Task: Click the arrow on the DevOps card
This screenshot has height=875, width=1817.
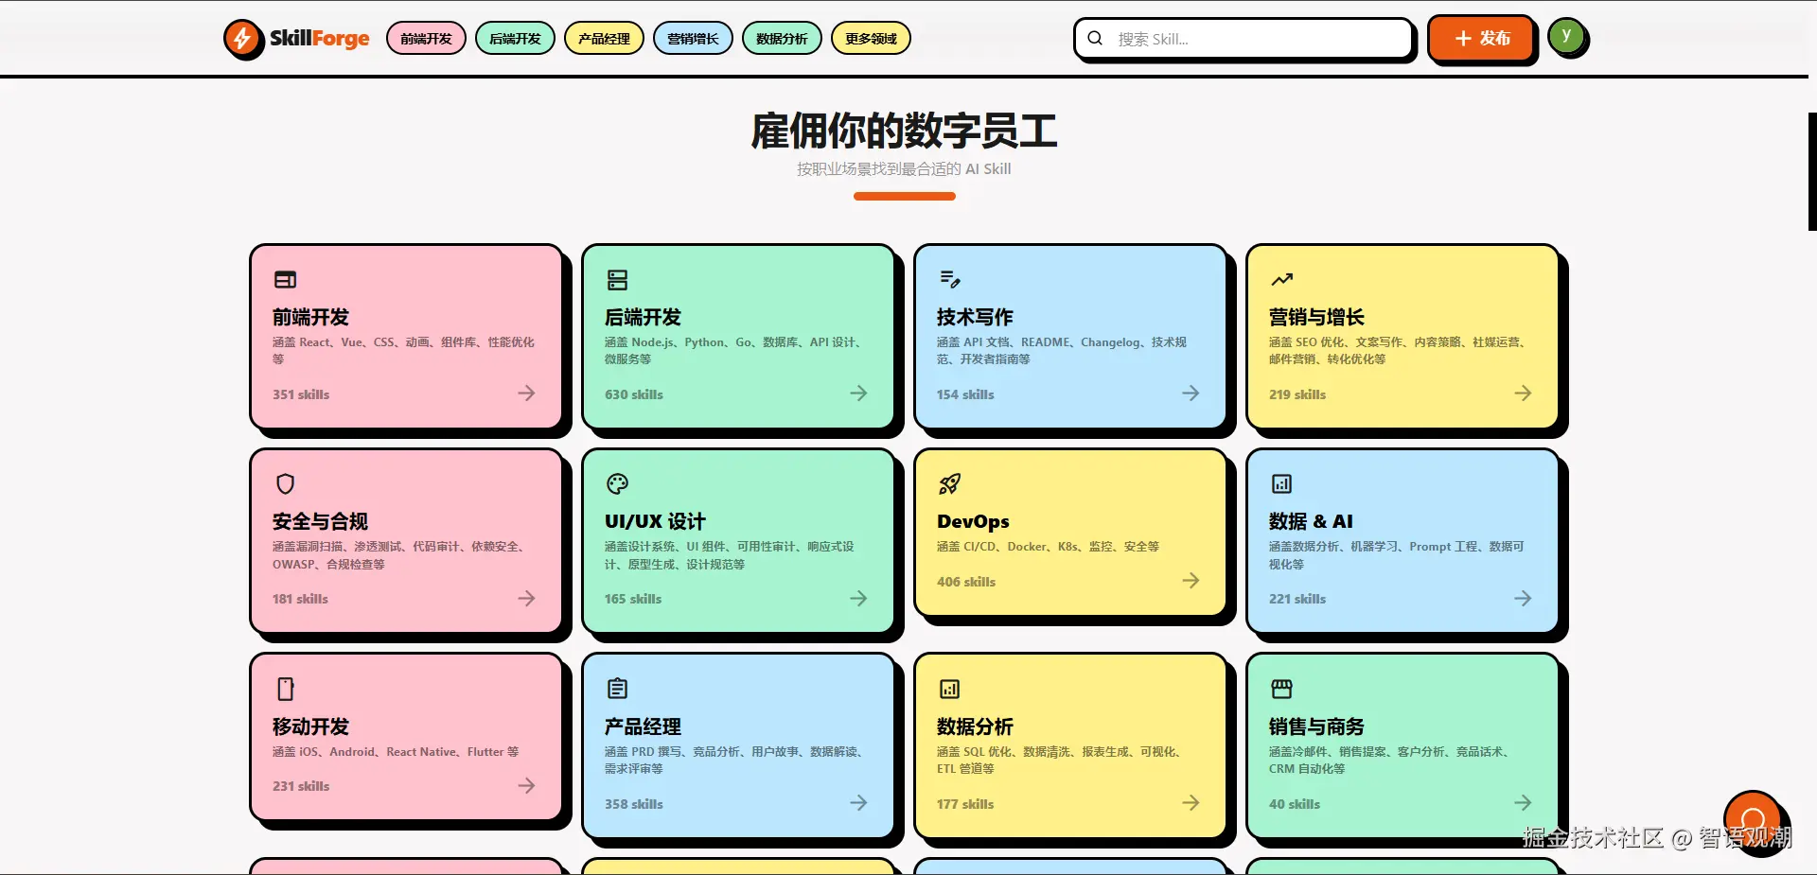Action: click(1191, 581)
